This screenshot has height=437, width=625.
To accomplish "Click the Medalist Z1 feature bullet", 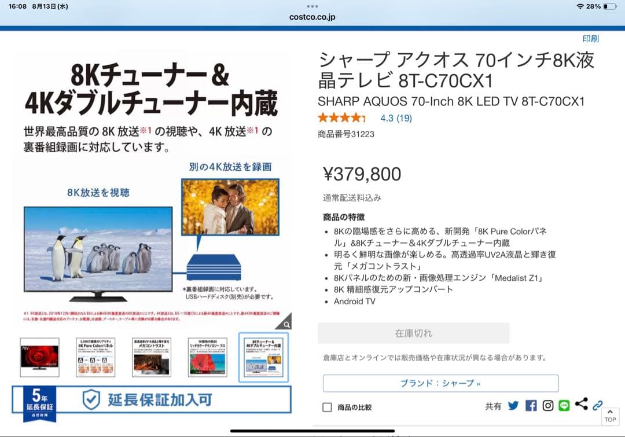I will click(x=439, y=278).
